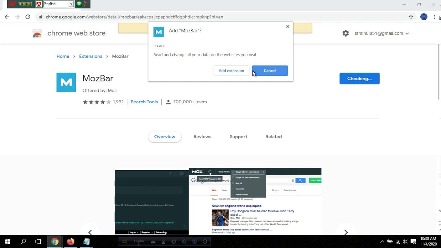Open Task View on the taskbar
Viewport: 441px width, 248px height.
click(x=39, y=242)
